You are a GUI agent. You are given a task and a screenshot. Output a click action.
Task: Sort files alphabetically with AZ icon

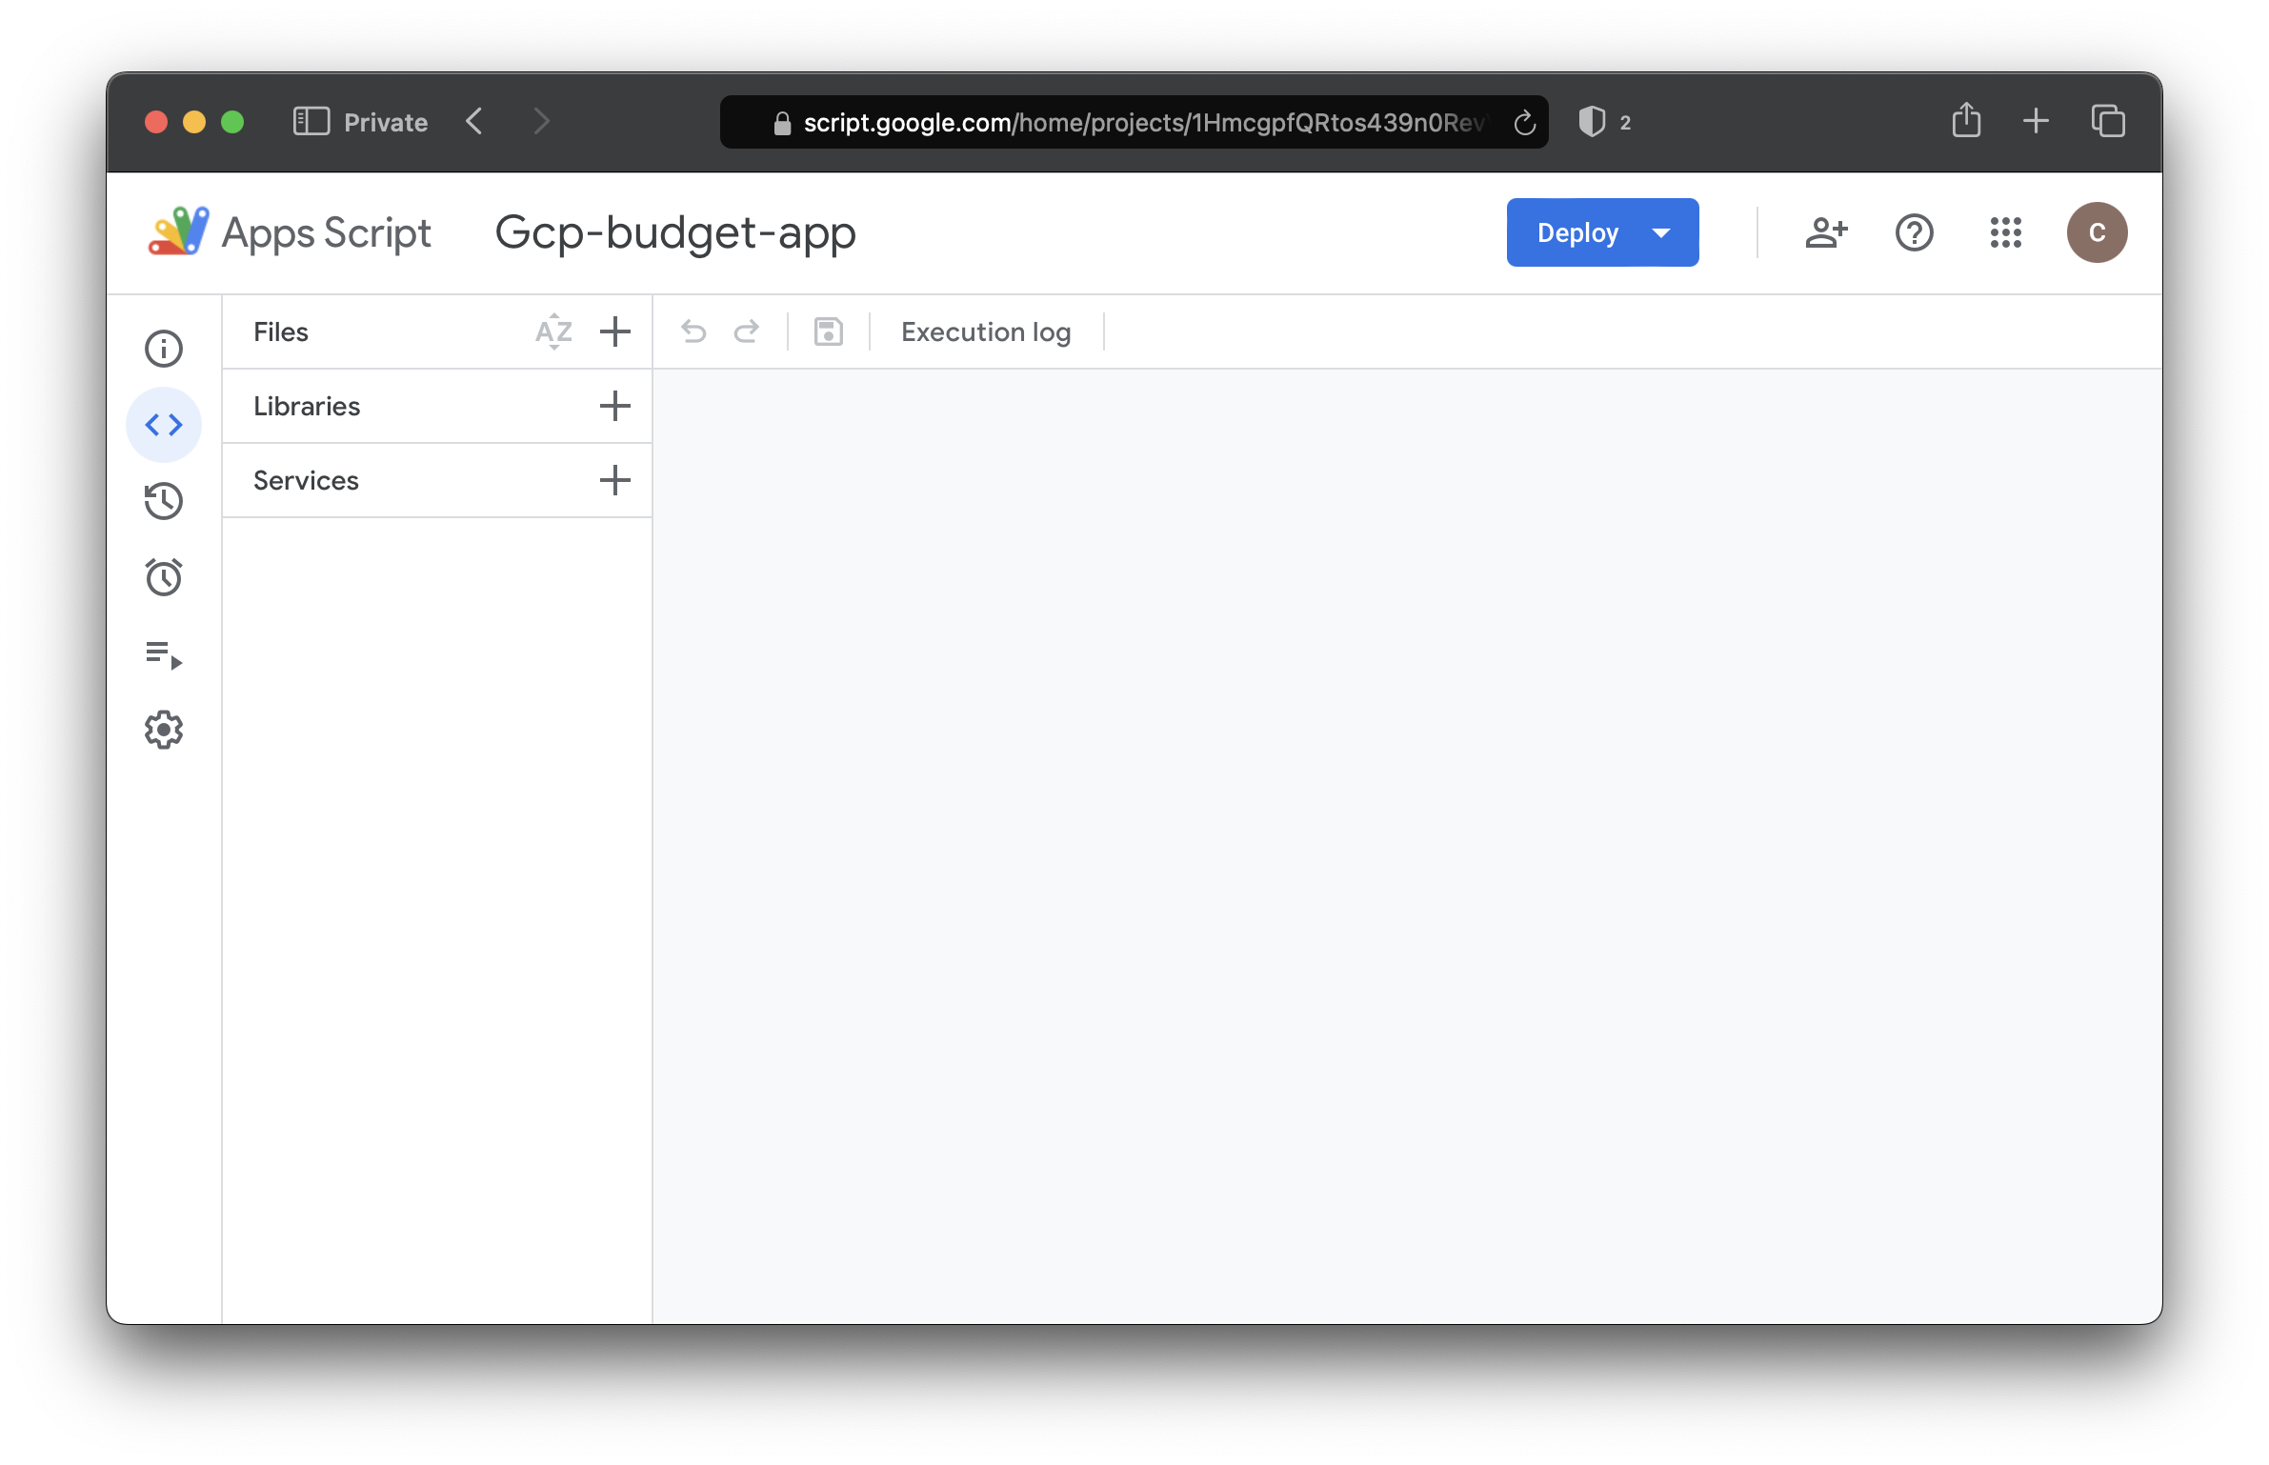(x=553, y=331)
